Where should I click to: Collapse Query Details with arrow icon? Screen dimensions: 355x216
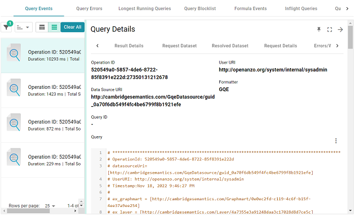[x=340, y=30]
